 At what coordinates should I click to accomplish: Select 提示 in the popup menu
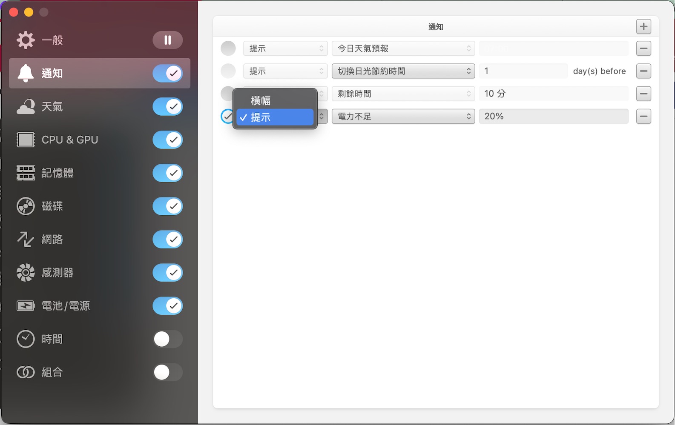point(275,117)
